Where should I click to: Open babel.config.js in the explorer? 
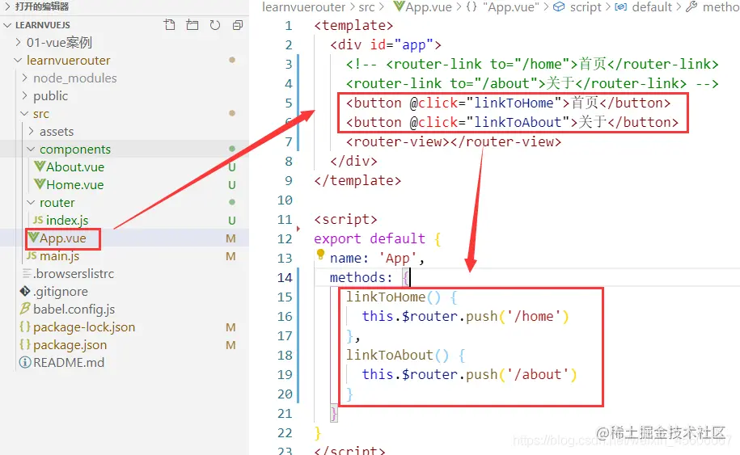click(74, 310)
